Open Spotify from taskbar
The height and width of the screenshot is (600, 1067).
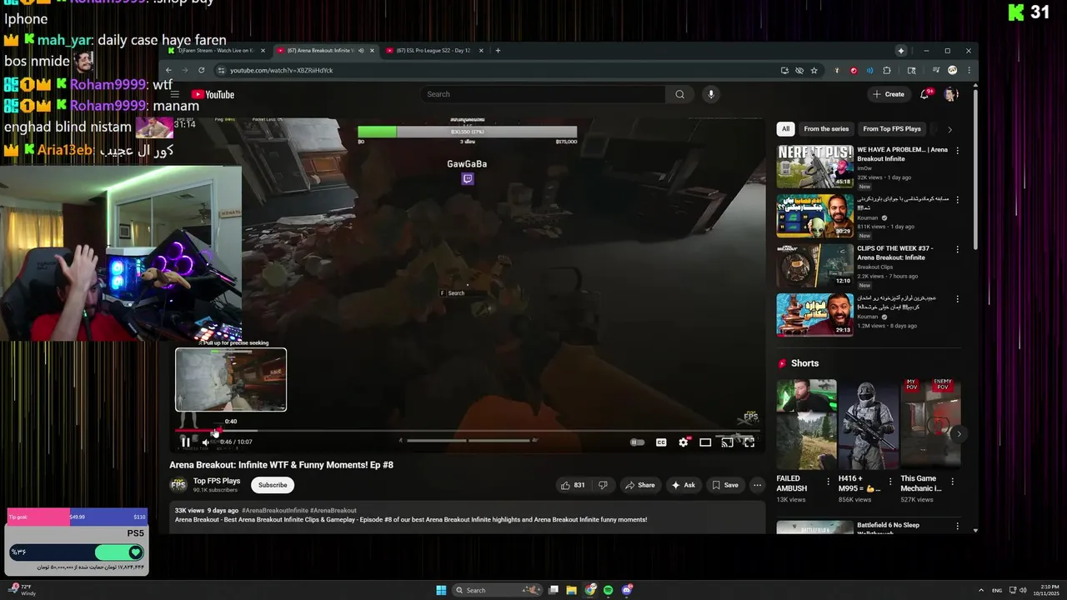point(609,590)
